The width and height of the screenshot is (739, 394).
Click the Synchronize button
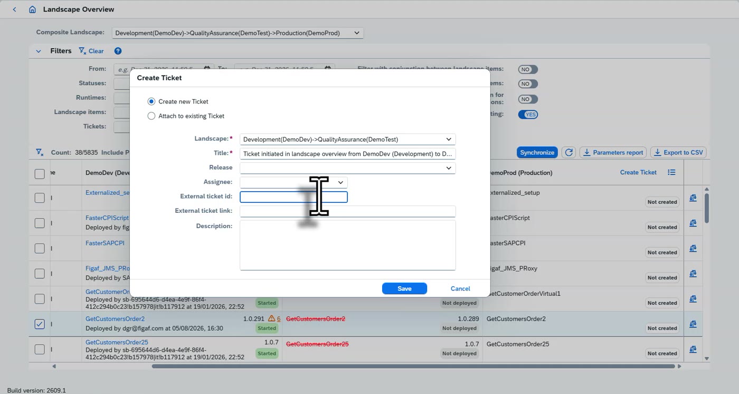[x=537, y=153]
